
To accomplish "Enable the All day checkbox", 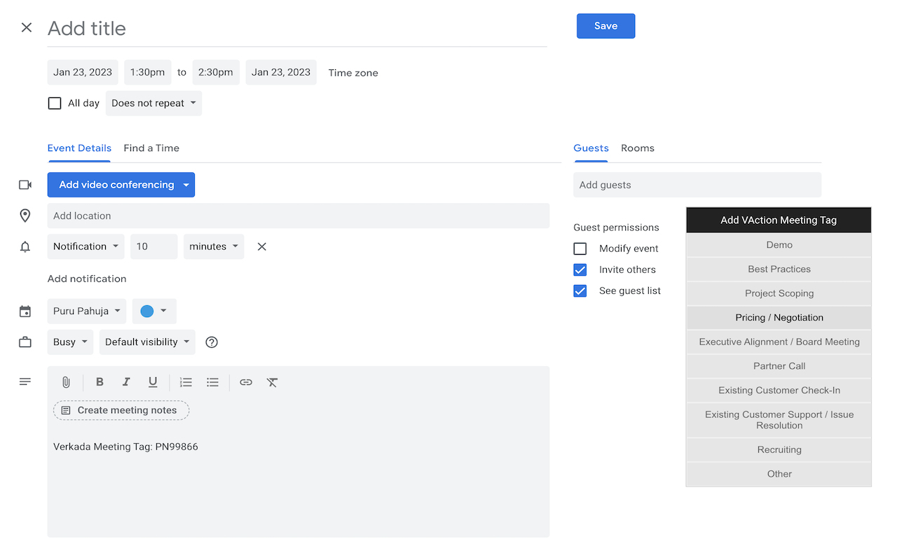I will (x=55, y=104).
